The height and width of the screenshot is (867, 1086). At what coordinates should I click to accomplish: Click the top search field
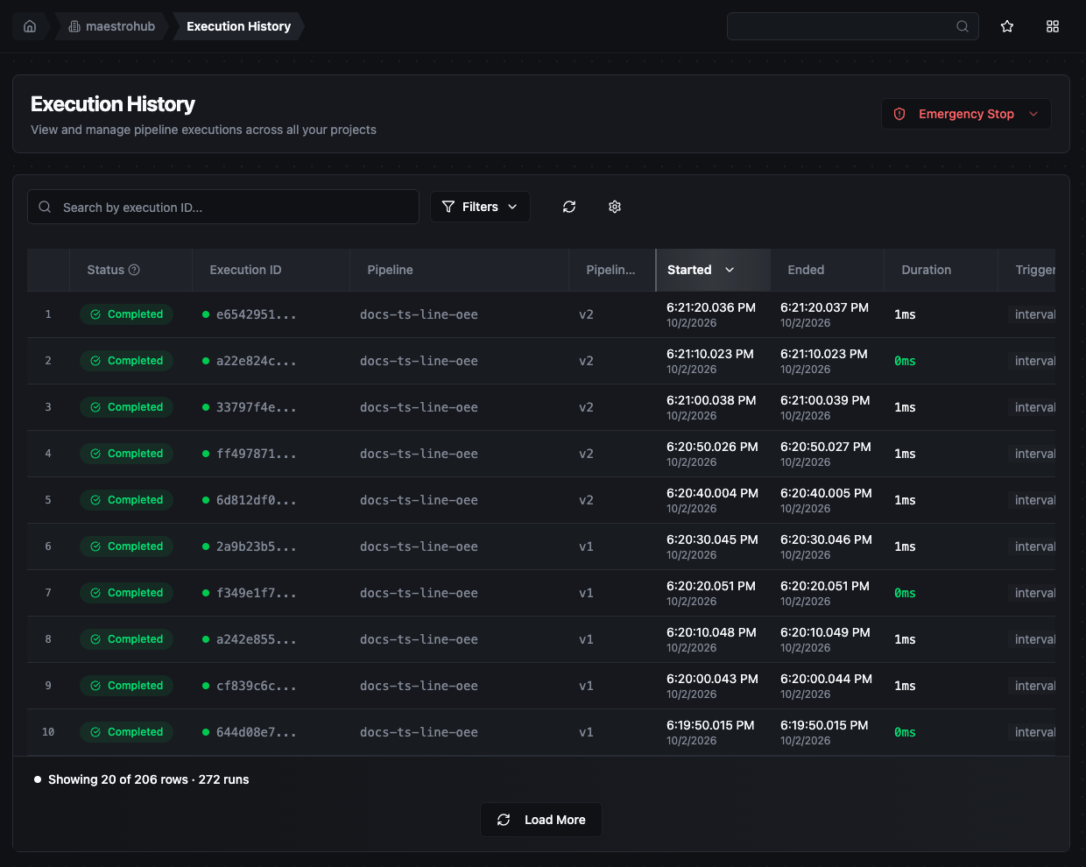pos(852,26)
